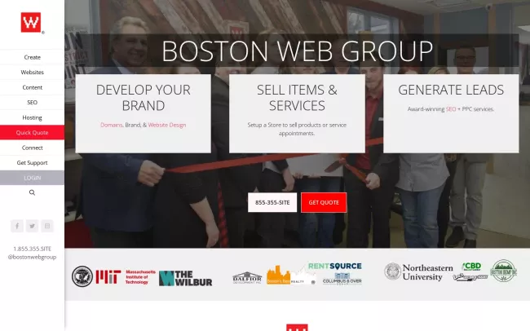Click the GET QUOTE button

pyautogui.click(x=324, y=202)
